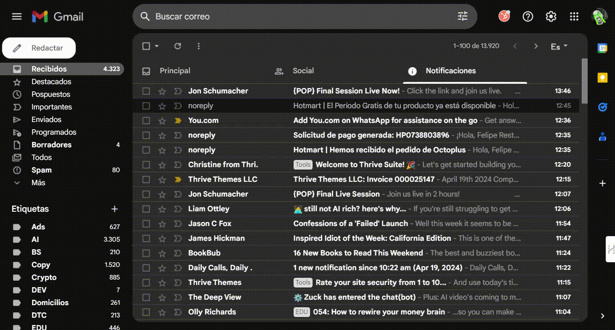Switch to the Social tab
Viewport: 615px width, 330px height.
click(x=303, y=71)
